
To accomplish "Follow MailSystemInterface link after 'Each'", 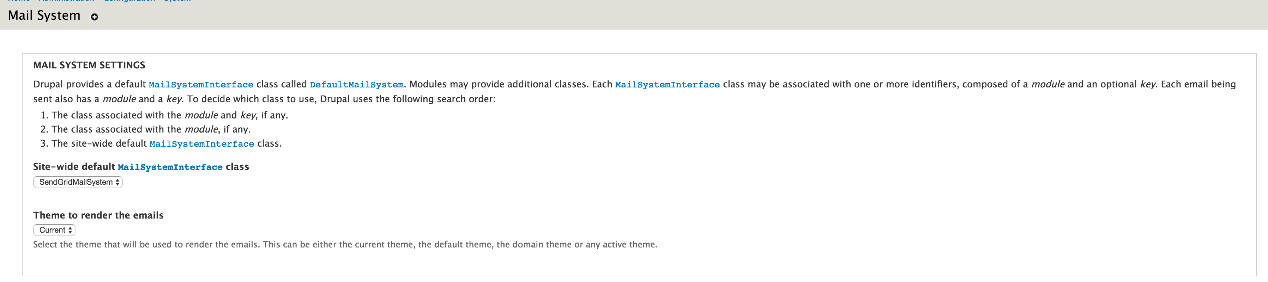I will [x=667, y=85].
